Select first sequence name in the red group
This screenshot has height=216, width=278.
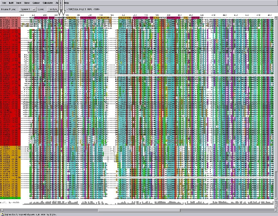10,30
